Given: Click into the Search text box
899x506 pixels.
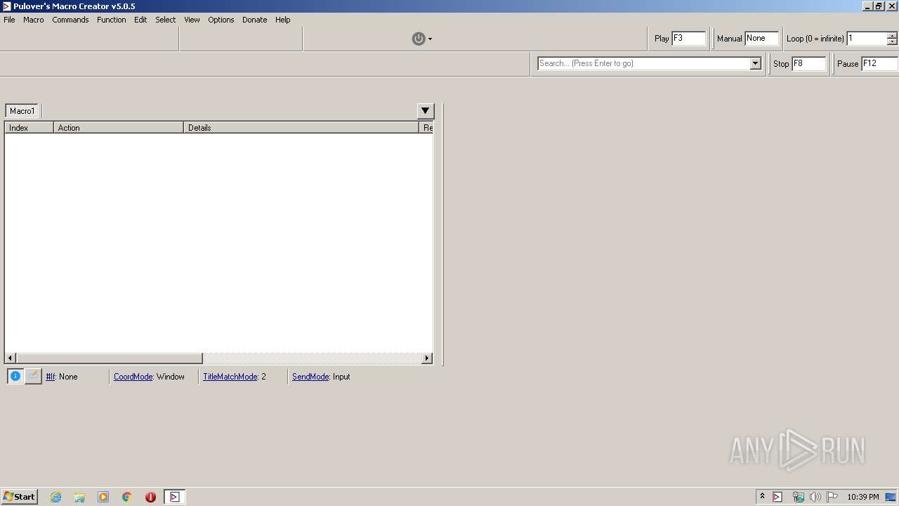Looking at the screenshot, I should [x=644, y=63].
